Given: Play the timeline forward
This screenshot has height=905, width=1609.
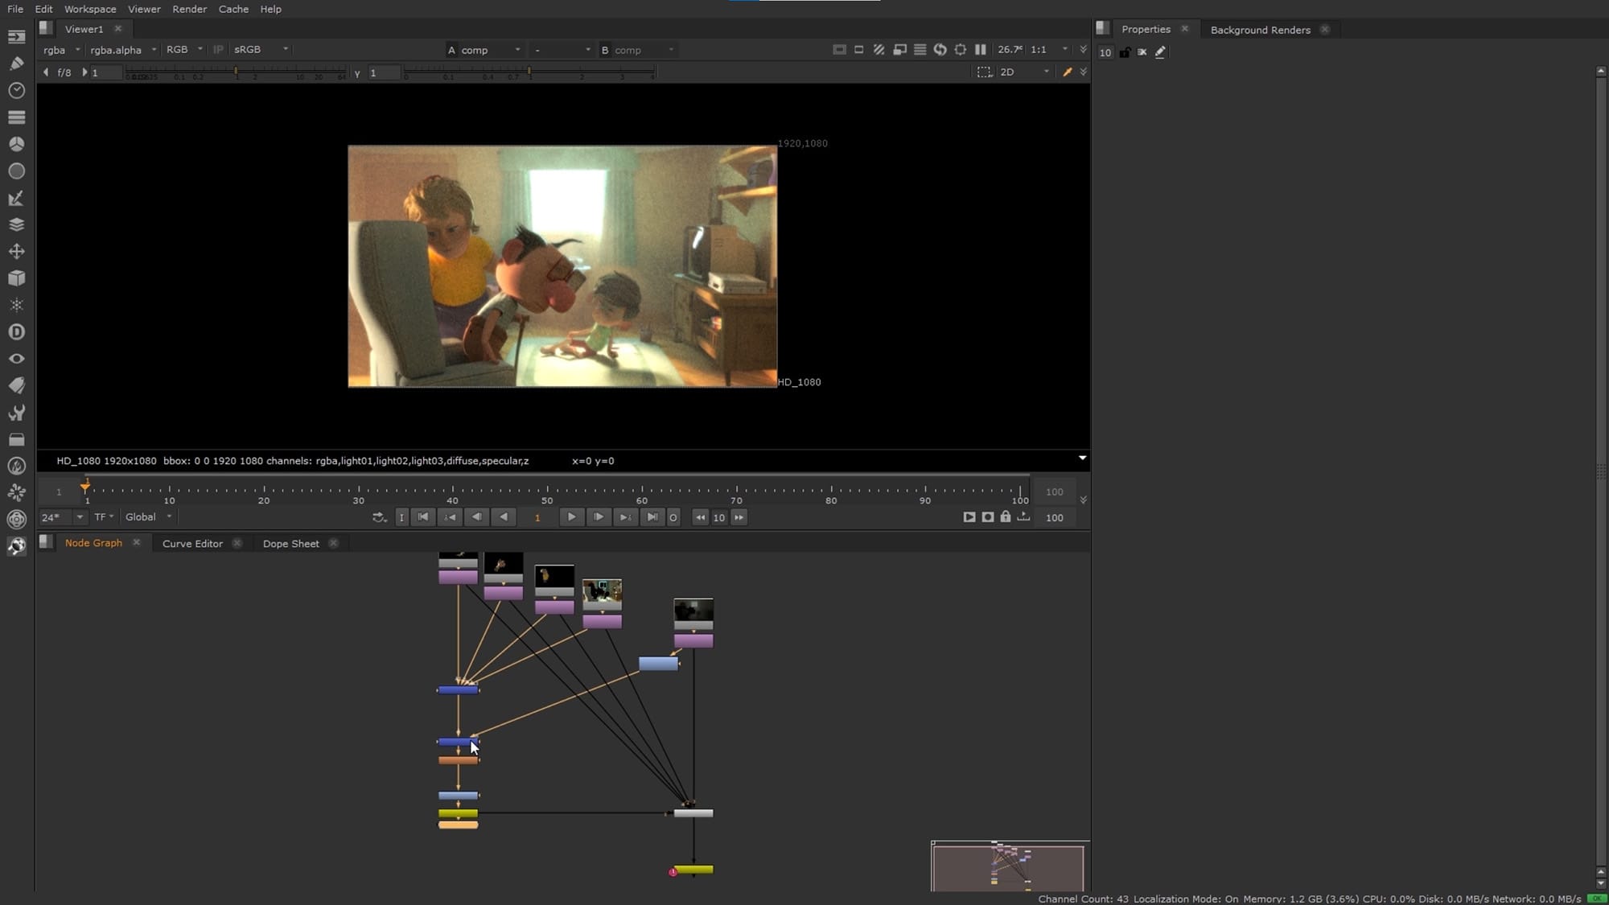Looking at the screenshot, I should (x=571, y=517).
